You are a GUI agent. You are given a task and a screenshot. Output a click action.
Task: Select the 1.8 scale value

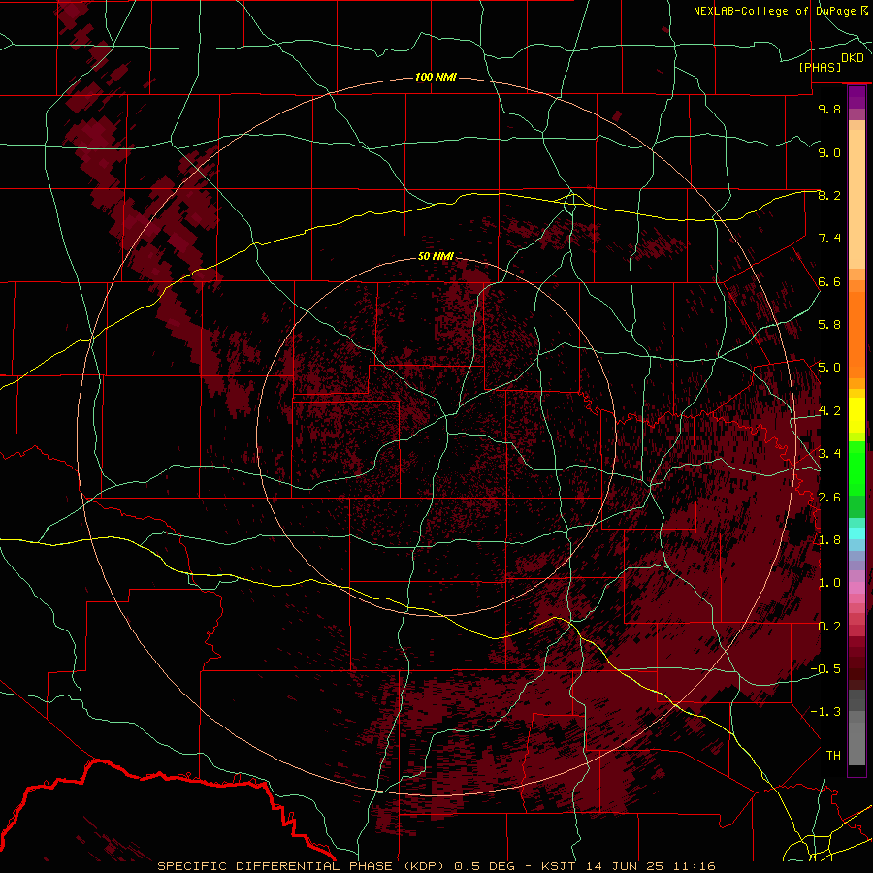point(829,540)
